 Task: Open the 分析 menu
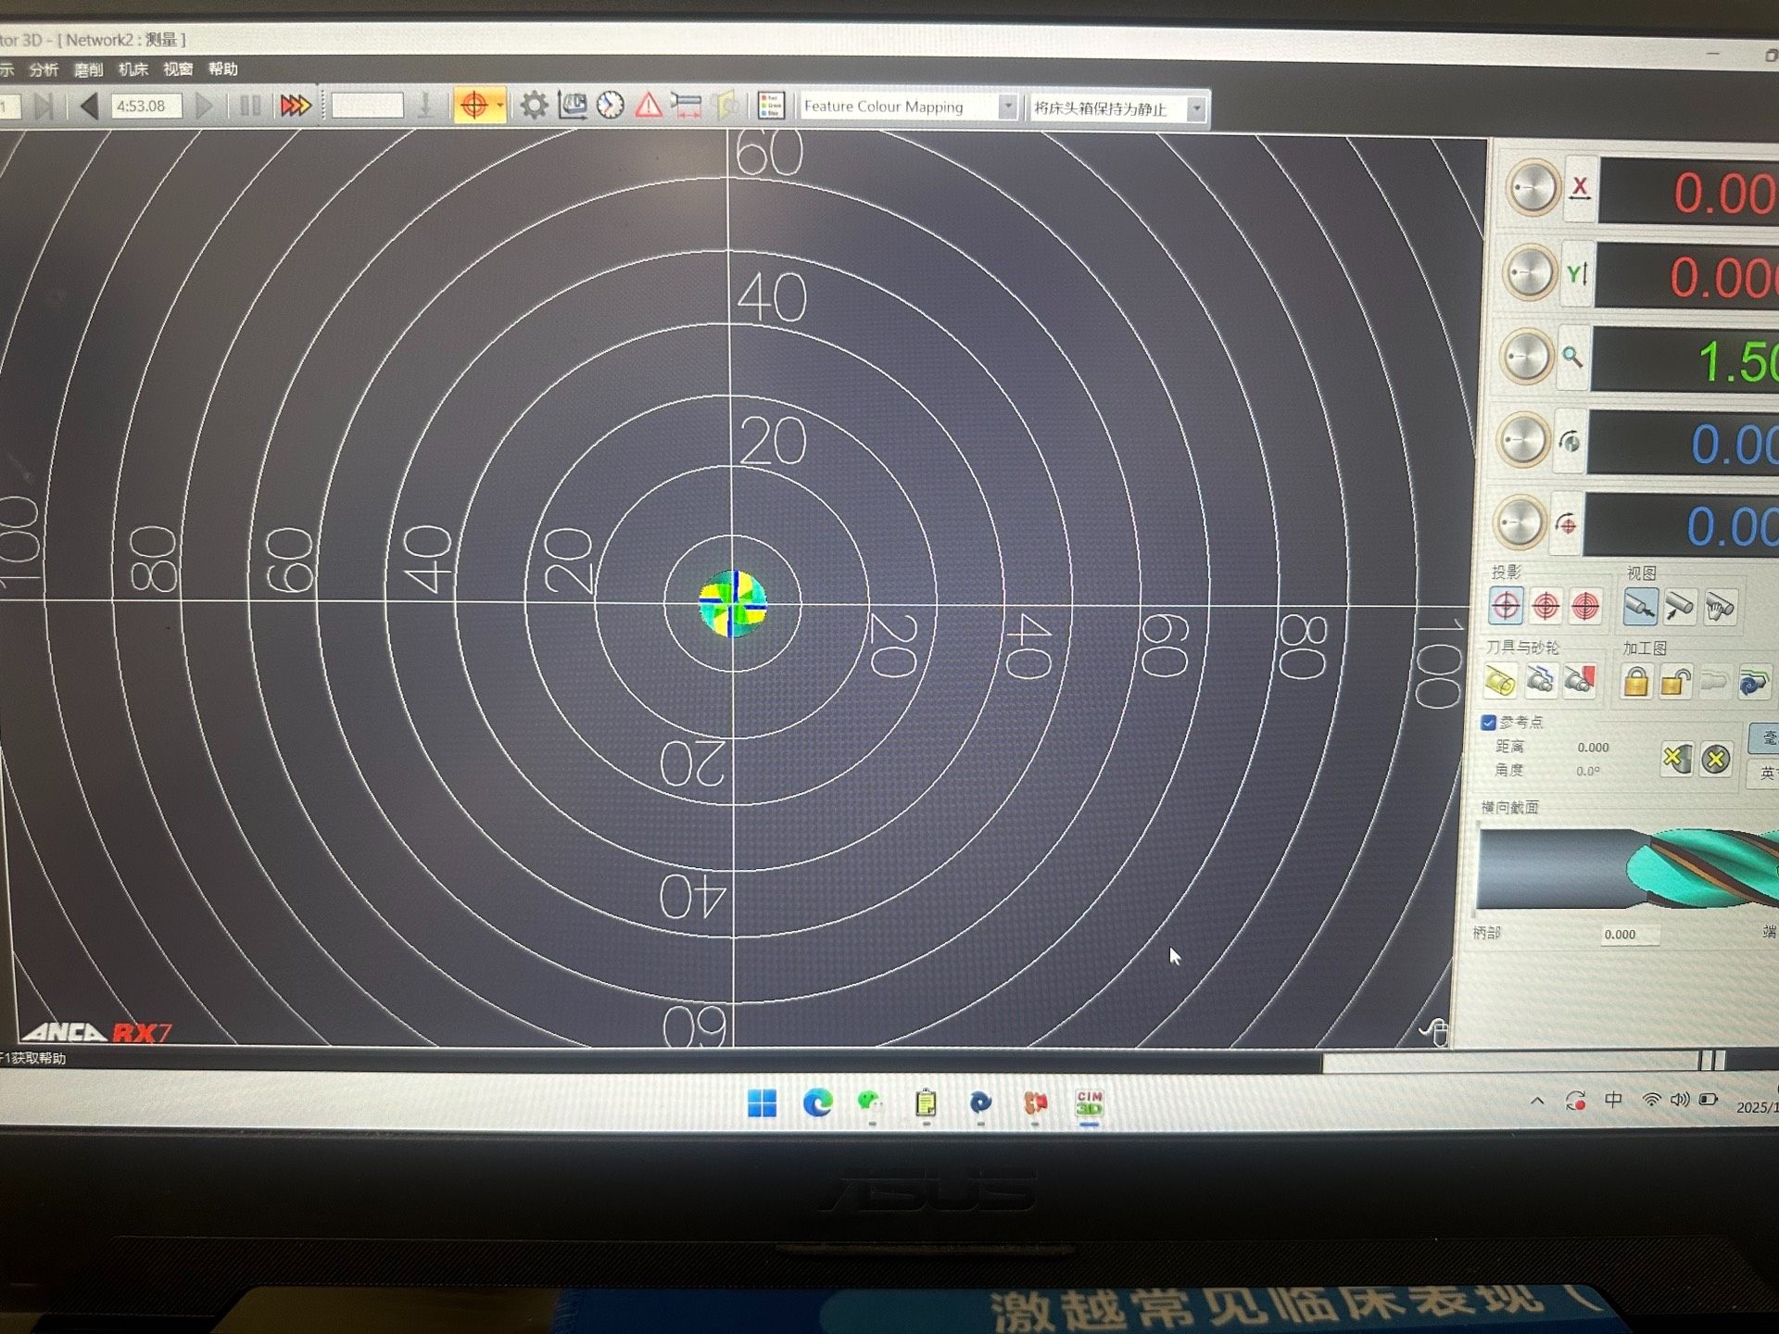click(44, 69)
